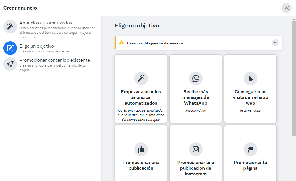Click the rocket icon for Promocionar contenido existente
Image resolution: width=296 pixels, height=181 pixels.
pyautogui.click(x=10, y=64)
